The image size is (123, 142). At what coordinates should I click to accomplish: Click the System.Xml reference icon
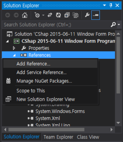[31, 118]
